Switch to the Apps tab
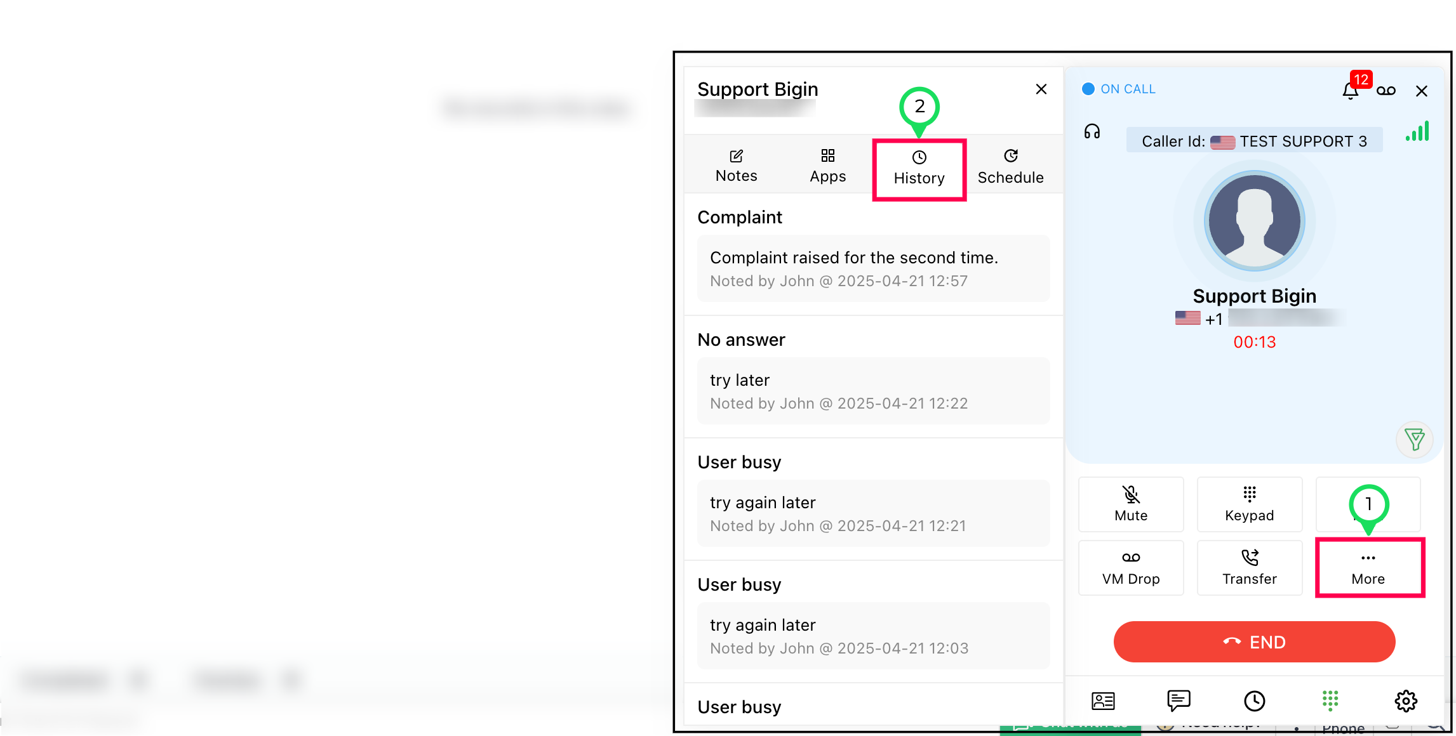The image size is (1456, 736). (827, 166)
